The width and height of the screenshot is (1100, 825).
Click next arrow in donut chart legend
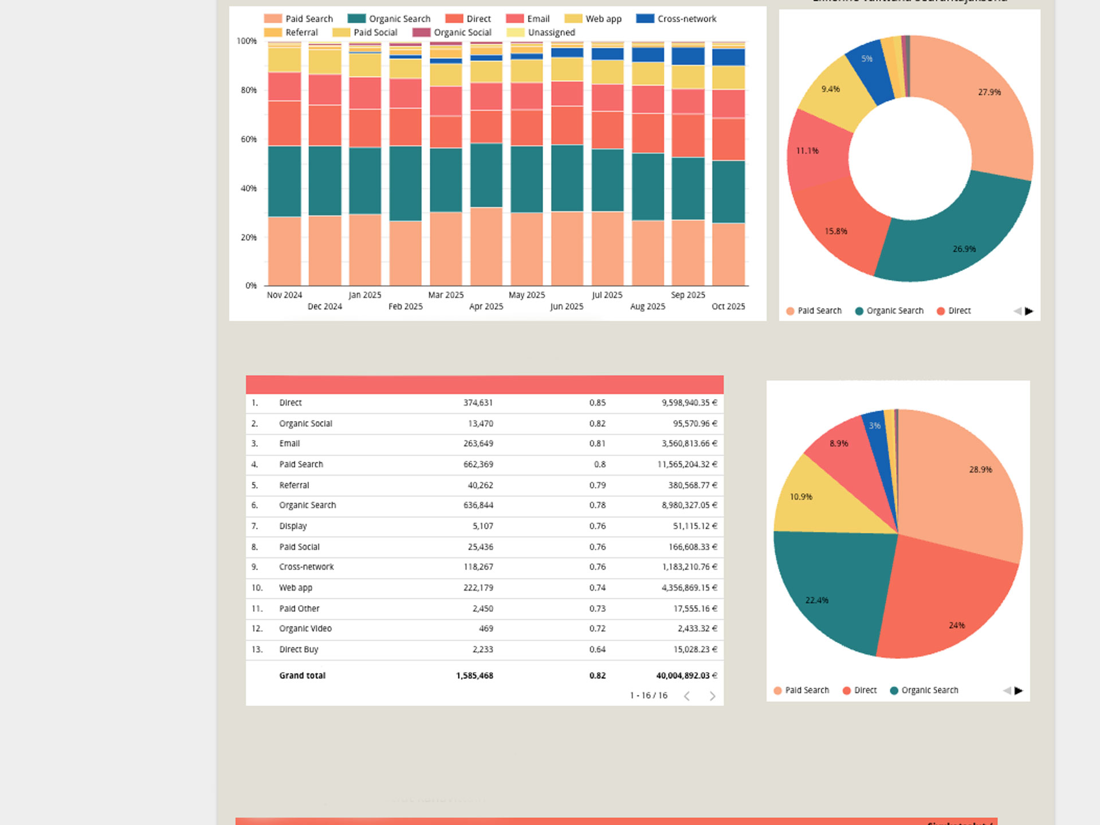tap(1029, 311)
